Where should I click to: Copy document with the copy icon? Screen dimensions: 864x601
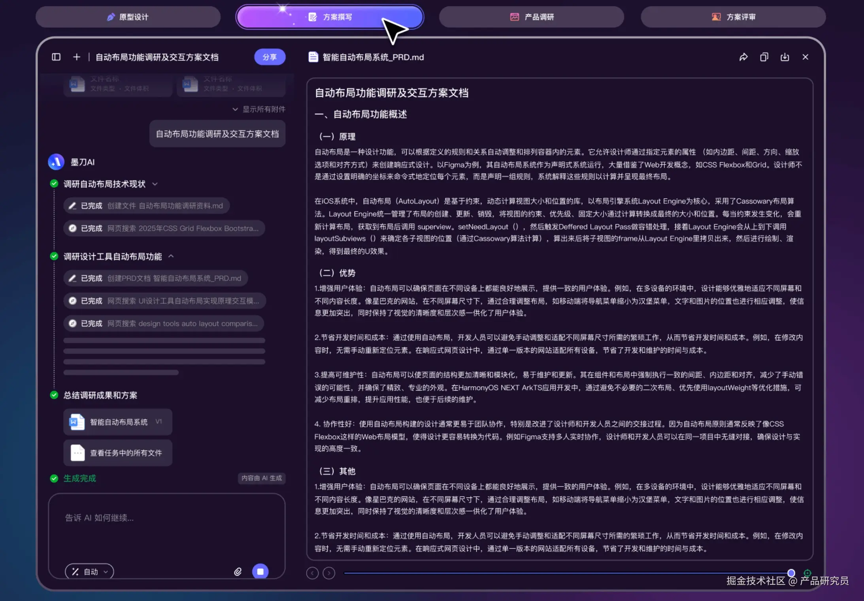point(764,57)
